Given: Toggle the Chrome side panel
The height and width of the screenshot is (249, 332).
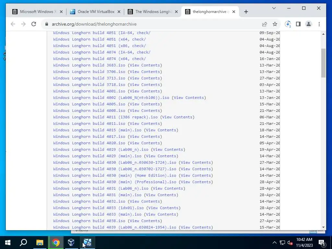Looking at the screenshot, I should click(x=298, y=24).
